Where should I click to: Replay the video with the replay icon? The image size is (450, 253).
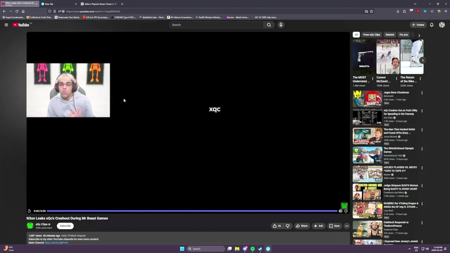coord(29,211)
